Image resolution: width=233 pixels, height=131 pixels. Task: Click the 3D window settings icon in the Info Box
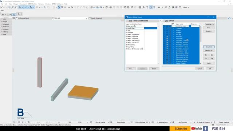coord(14,15)
